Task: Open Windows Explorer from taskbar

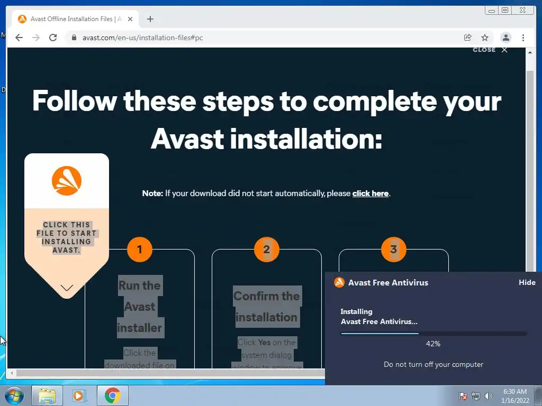Action: (x=47, y=395)
